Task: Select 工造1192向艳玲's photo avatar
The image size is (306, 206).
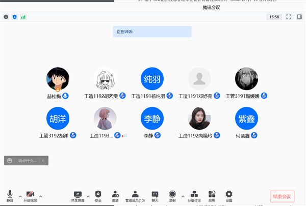Action: click(x=199, y=119)
